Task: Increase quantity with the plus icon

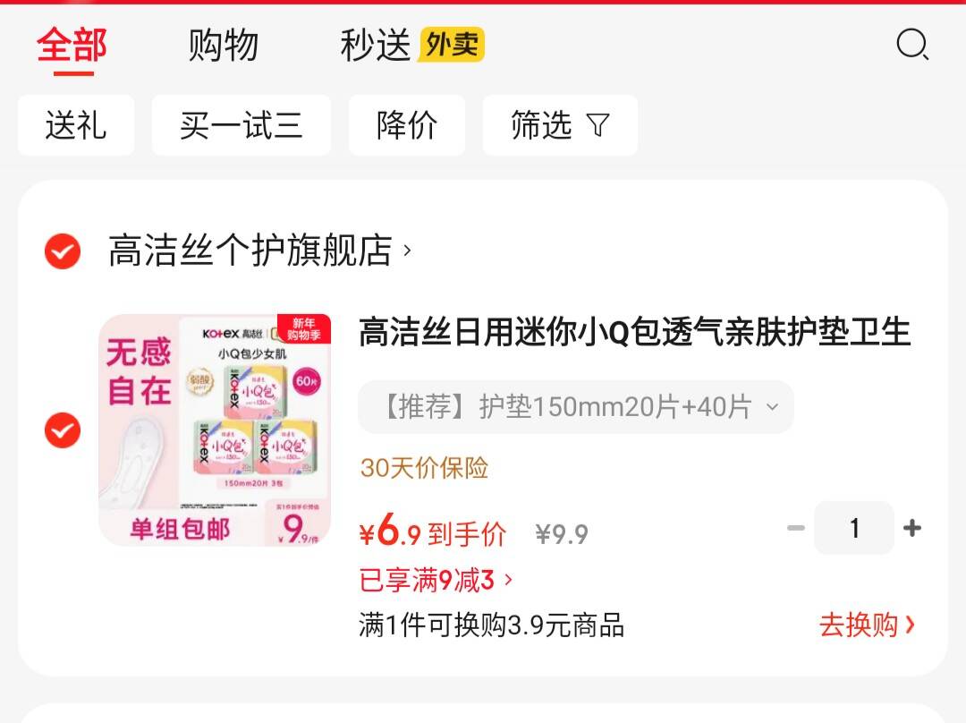Action: coord(911,528)
